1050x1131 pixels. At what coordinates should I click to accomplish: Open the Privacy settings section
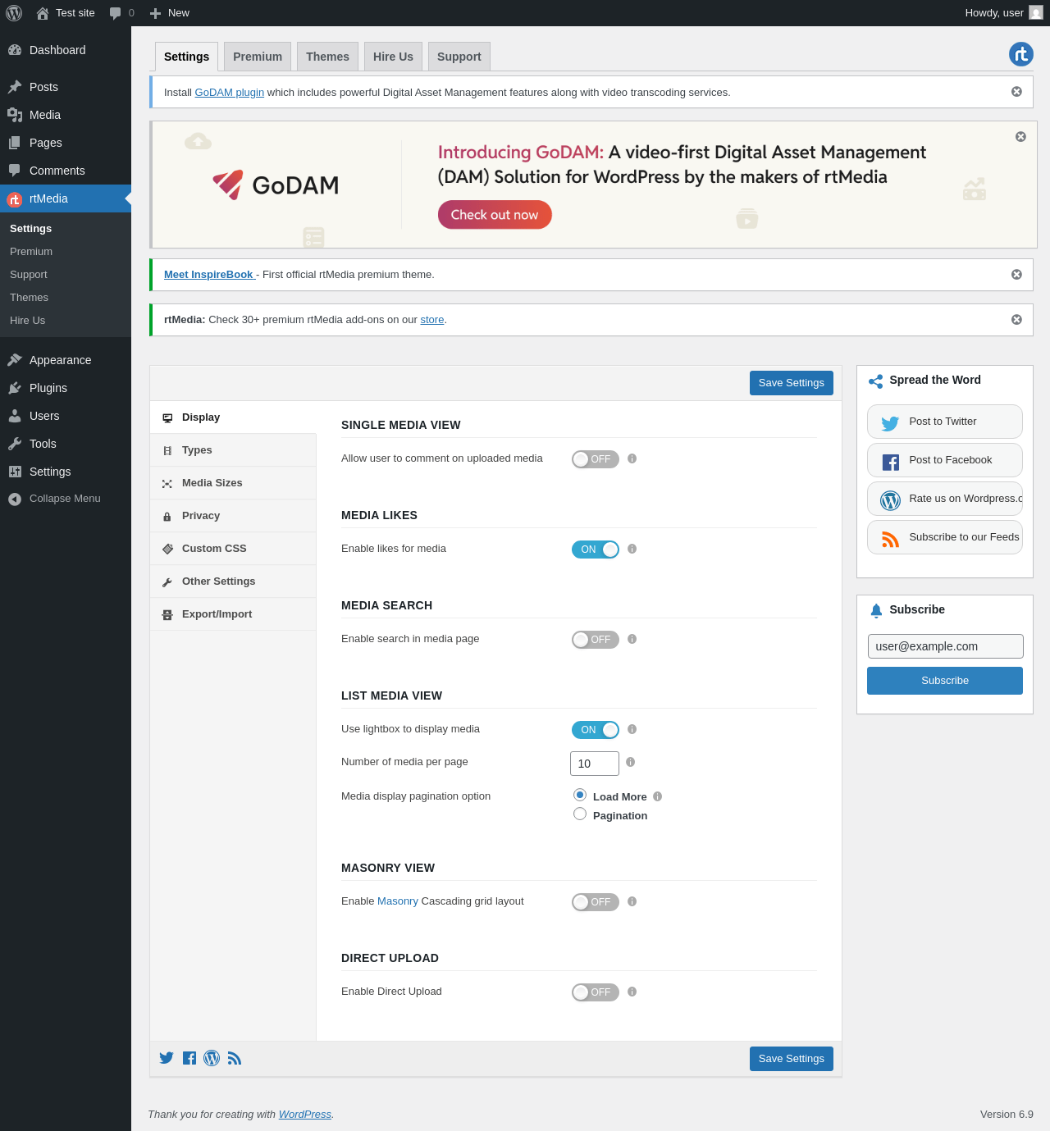(233, 516)
